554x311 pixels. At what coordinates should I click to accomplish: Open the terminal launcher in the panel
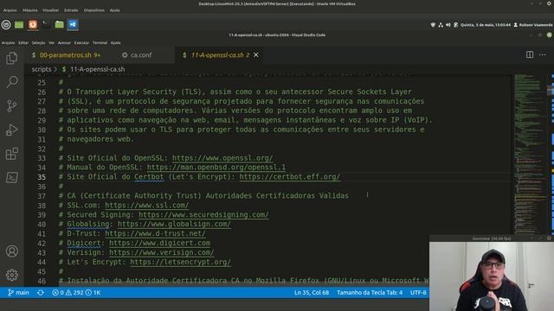46,24
